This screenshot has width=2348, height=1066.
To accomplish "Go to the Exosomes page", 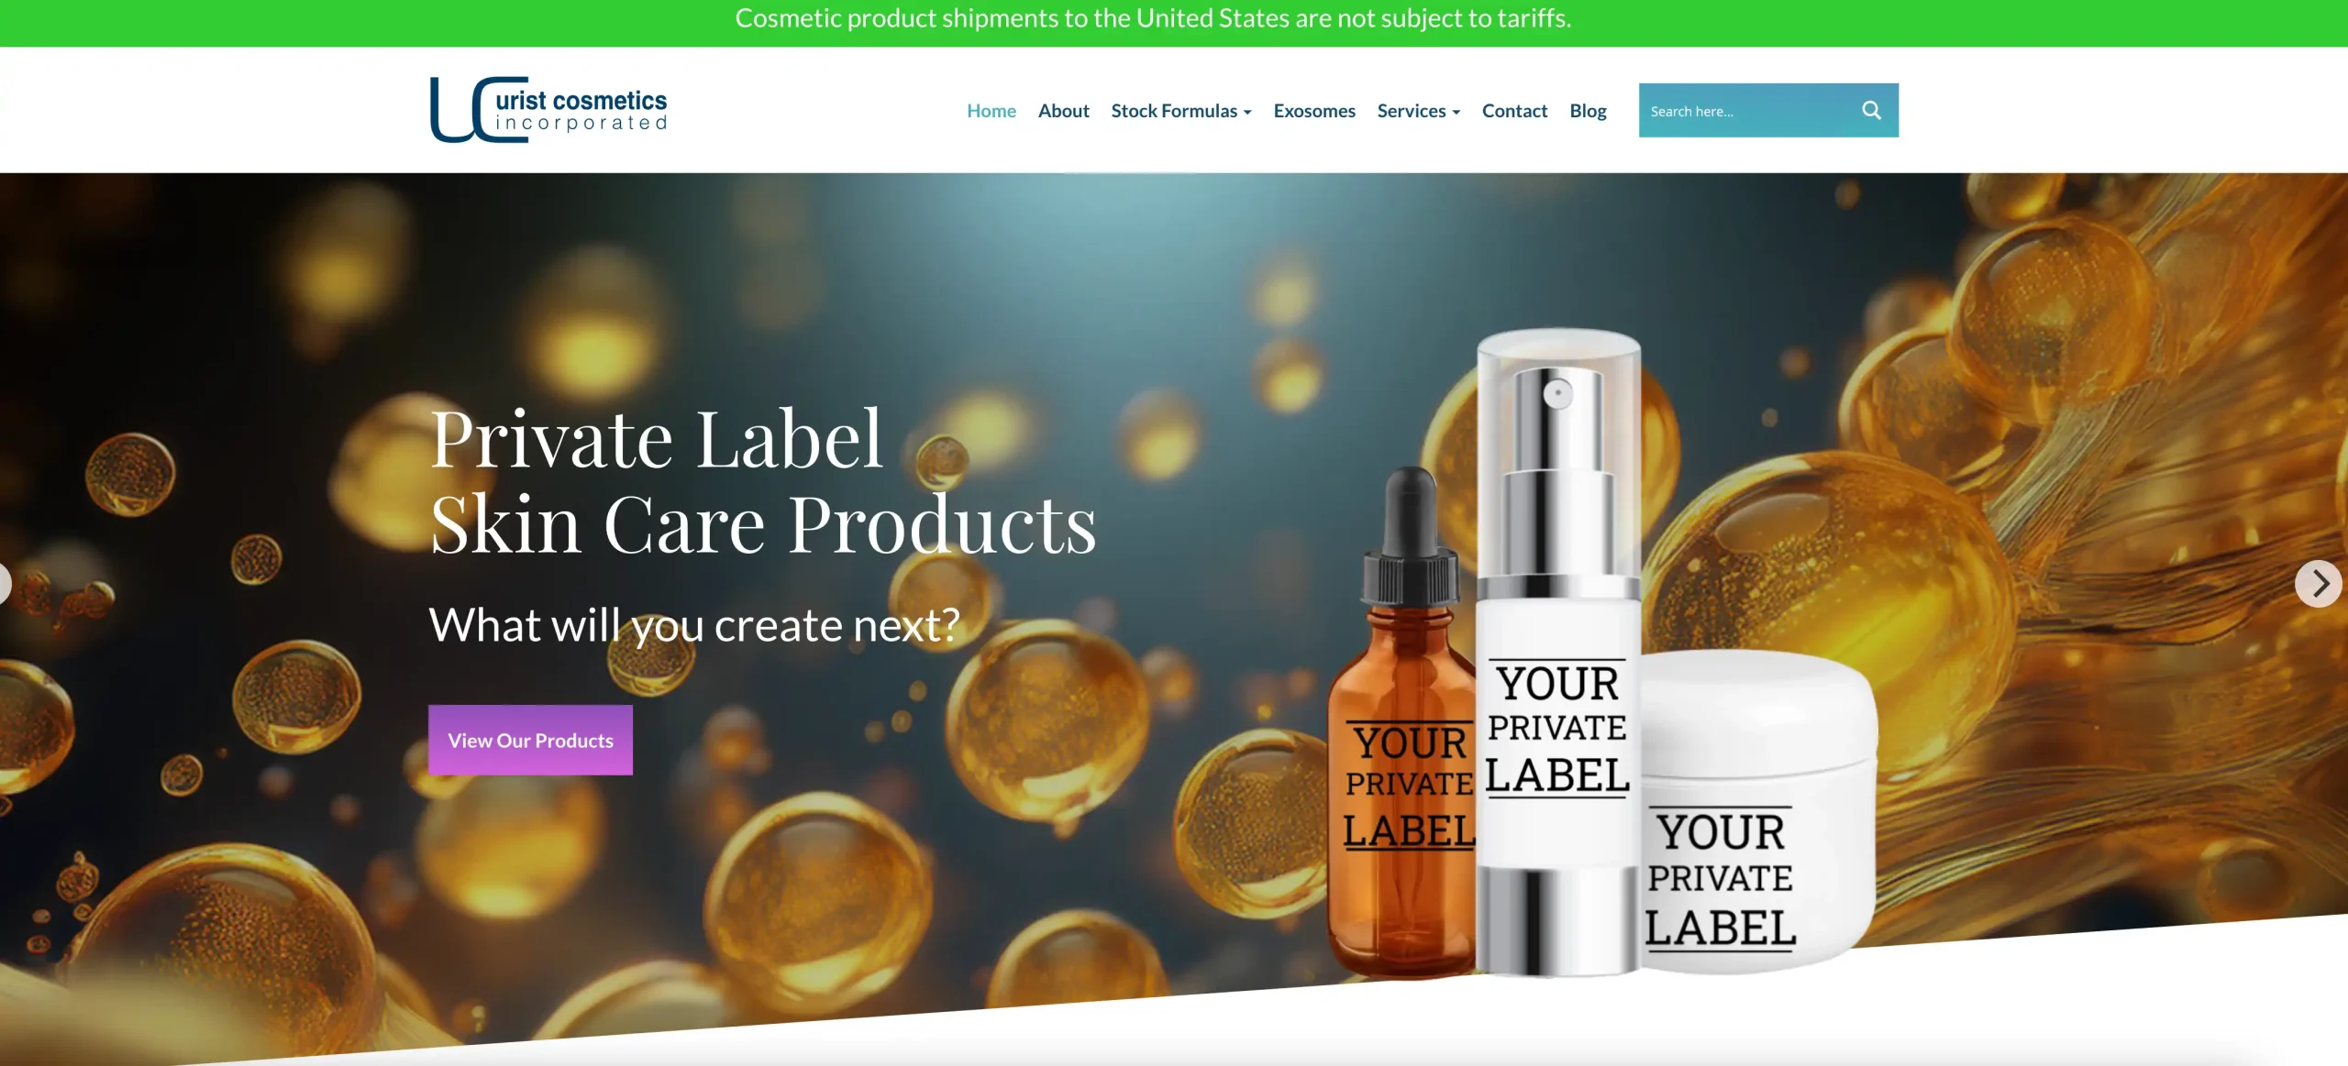I will click(x=1313, y=111).
